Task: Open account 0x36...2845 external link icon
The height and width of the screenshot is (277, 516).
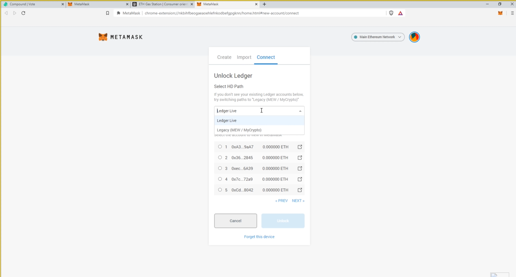Action: [300, 158]
